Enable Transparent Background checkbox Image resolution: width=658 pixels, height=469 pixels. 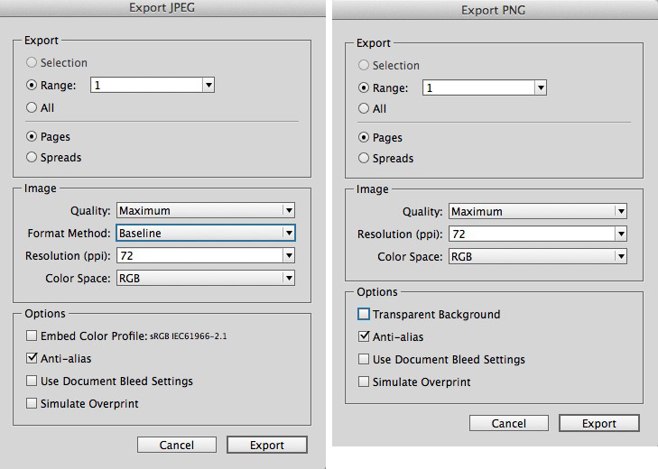tap(364, 314)
